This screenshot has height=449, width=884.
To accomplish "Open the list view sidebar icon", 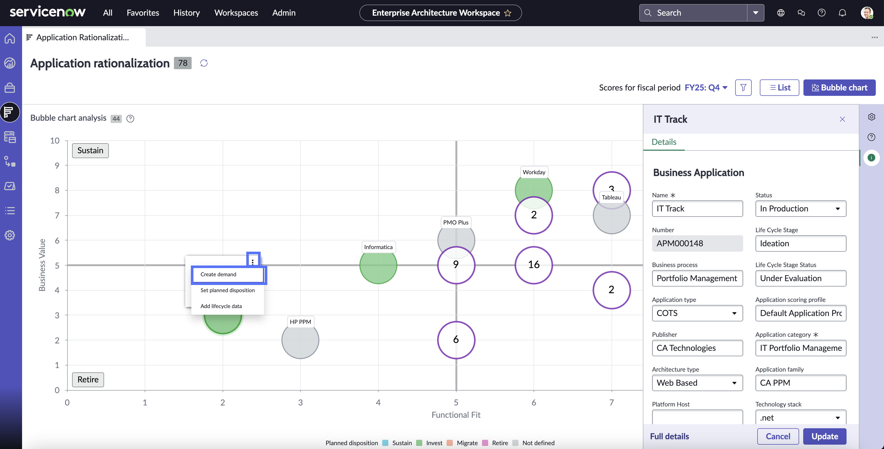I will [10, 210].
